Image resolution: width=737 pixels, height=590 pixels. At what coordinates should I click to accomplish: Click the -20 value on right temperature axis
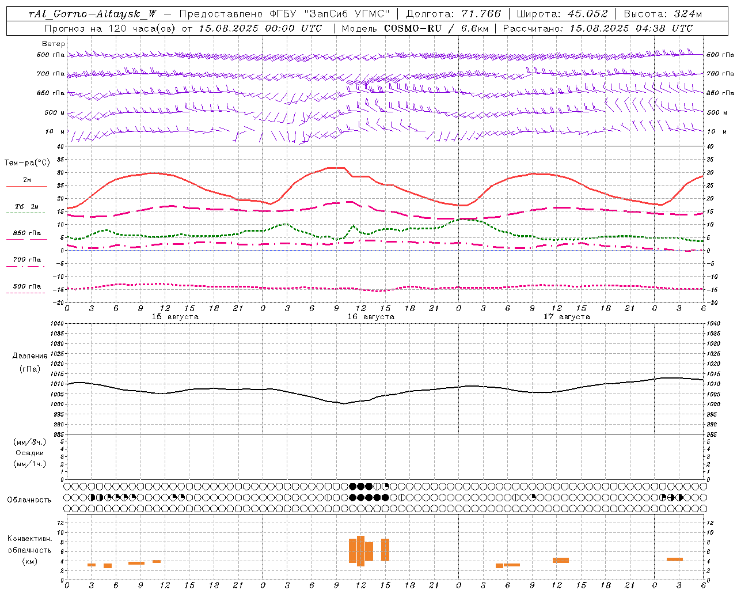[x=712, y=302]
